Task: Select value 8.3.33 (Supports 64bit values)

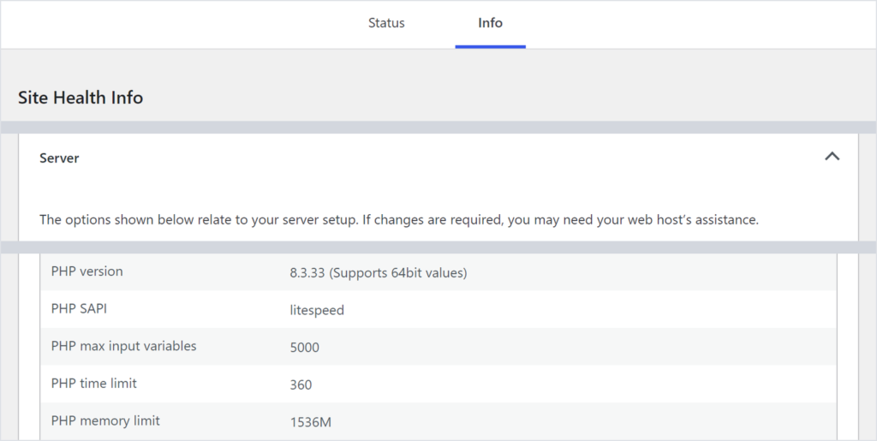Action: (x=378, y=273)
